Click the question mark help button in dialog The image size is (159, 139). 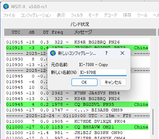tap(106, 53)
